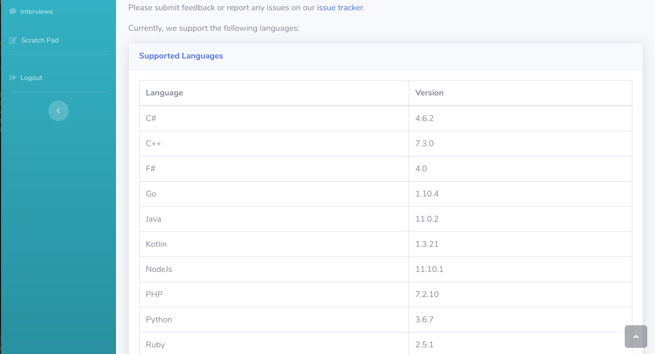The image size is (655, 354).
Task: Select the Python language cell
Action: click(274, 320)
